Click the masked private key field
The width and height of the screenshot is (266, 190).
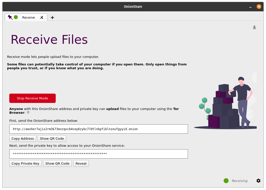[x=98, y=154]
